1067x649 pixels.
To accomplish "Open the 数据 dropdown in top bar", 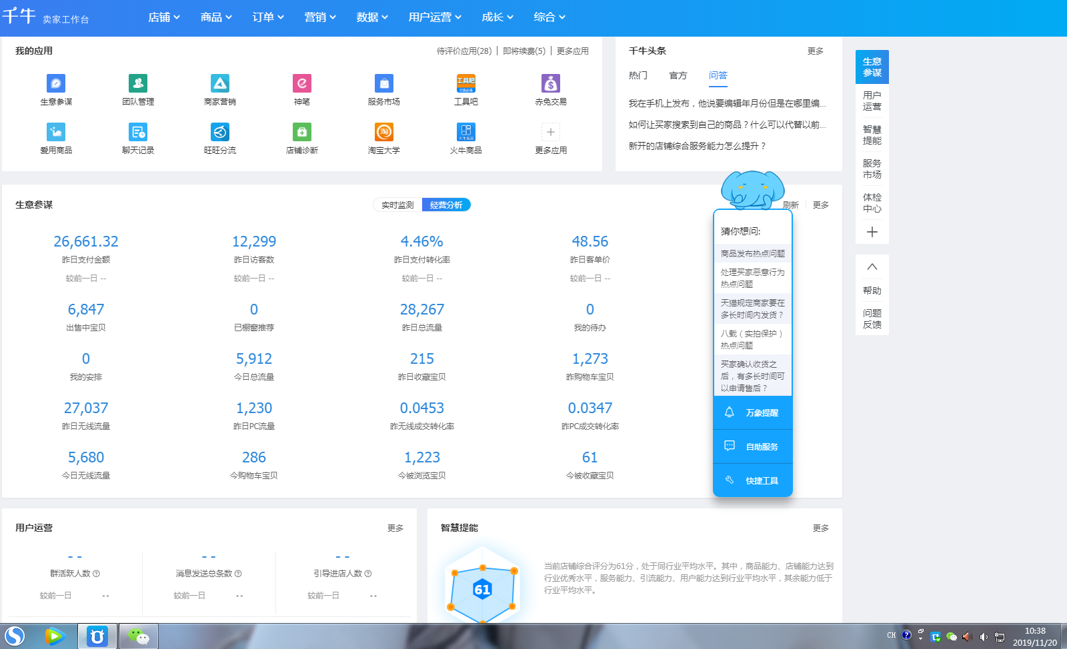I will [372, 17].
